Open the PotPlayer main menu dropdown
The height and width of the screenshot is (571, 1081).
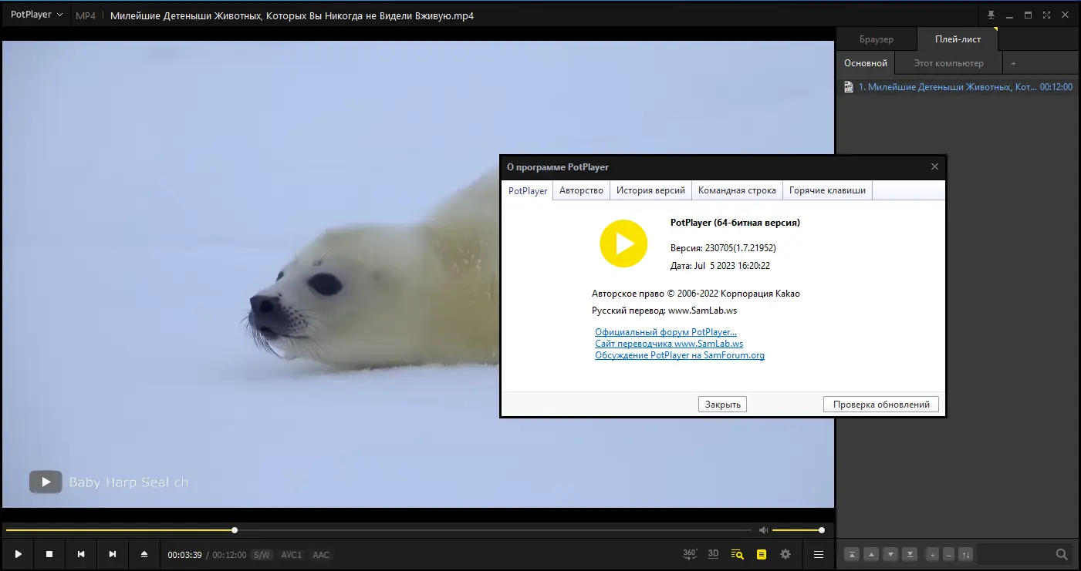36,15
